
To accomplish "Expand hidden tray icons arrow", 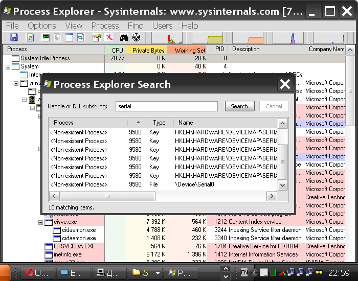I will point(254,272).
